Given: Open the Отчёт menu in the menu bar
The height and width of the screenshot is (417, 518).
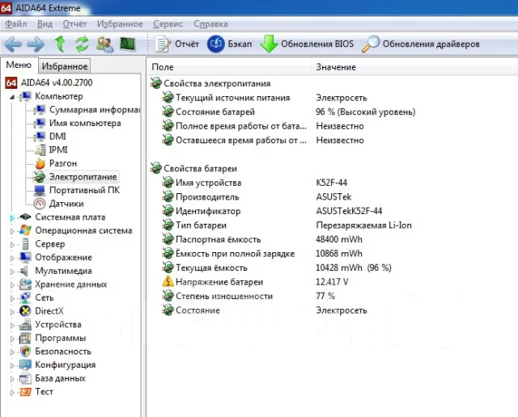Looking at the screenshot, I should coord(74,23).
